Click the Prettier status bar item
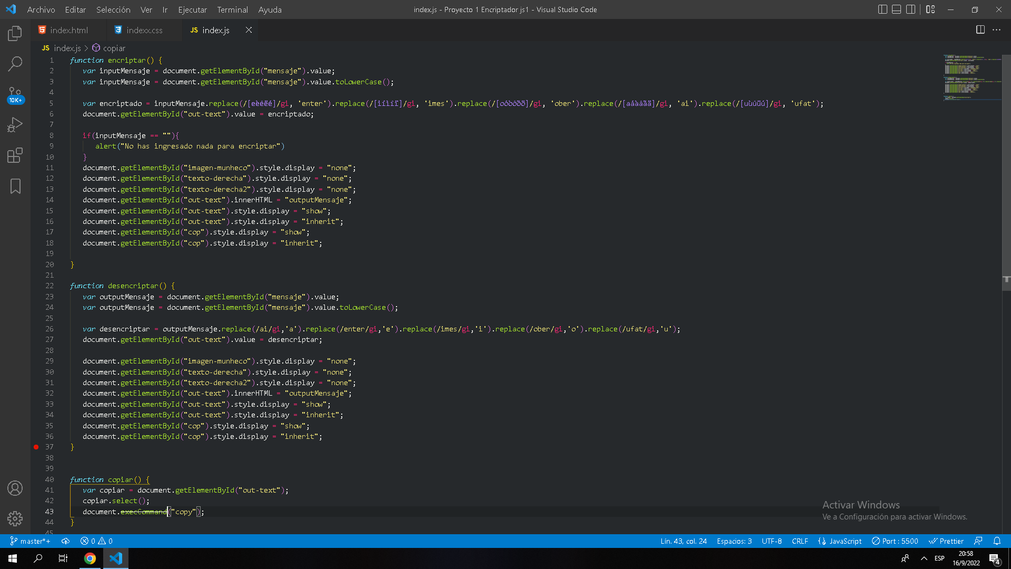This screenshot has width=1011, height=569. click(x=946, y=541)
